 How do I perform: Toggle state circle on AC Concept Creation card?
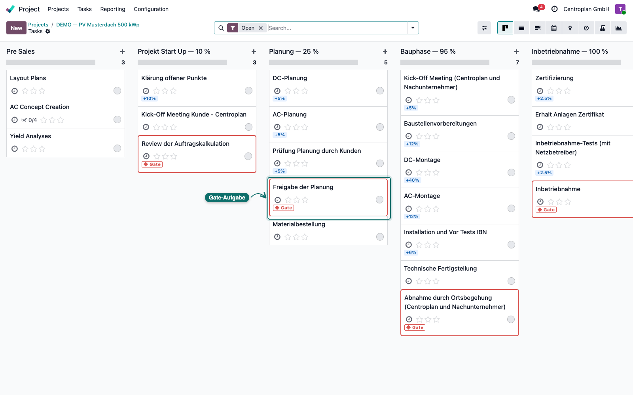click(118, 120)
